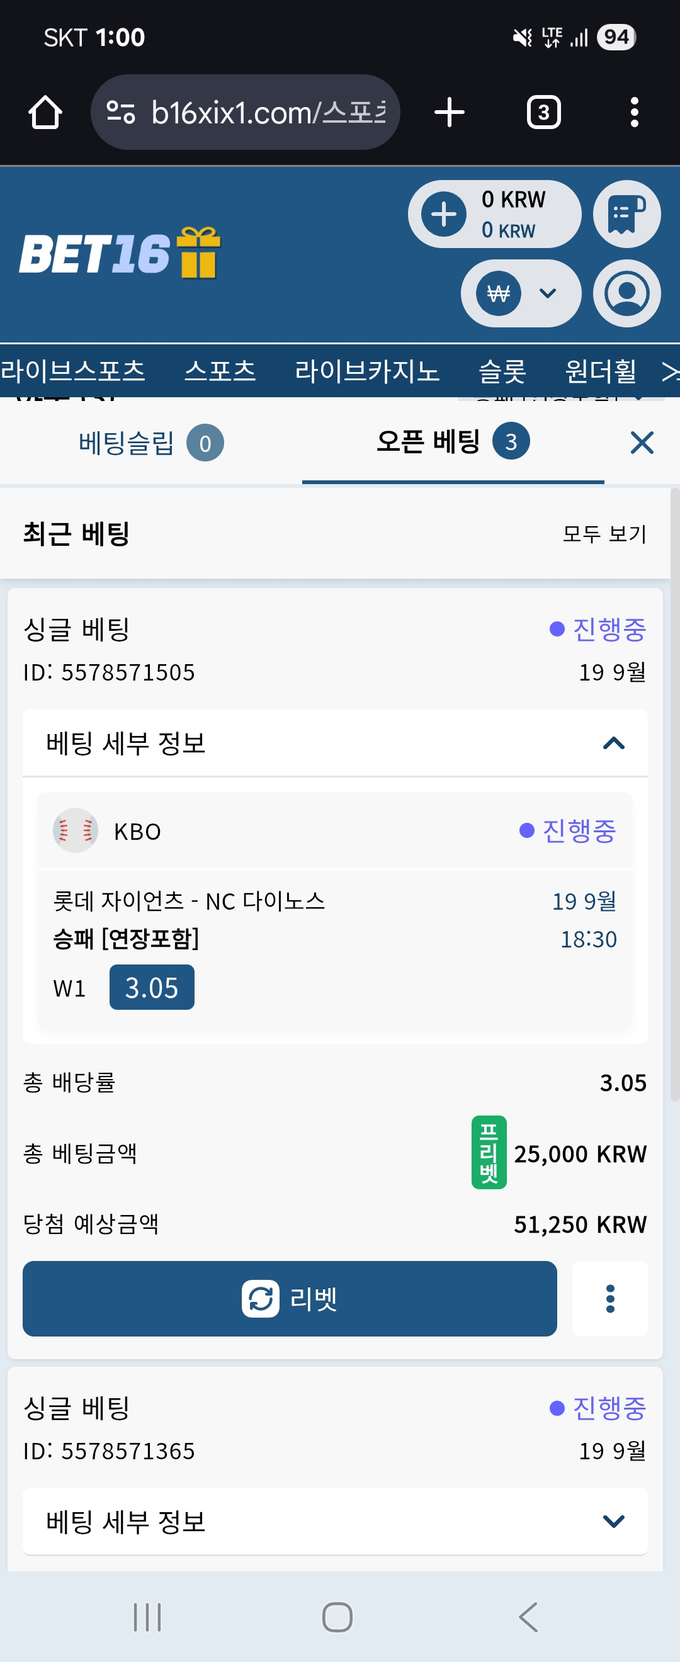This screenshot has height=1662, width=680.
Task: Tap the 리벳 rebet button
Action: pos(290,1298)
